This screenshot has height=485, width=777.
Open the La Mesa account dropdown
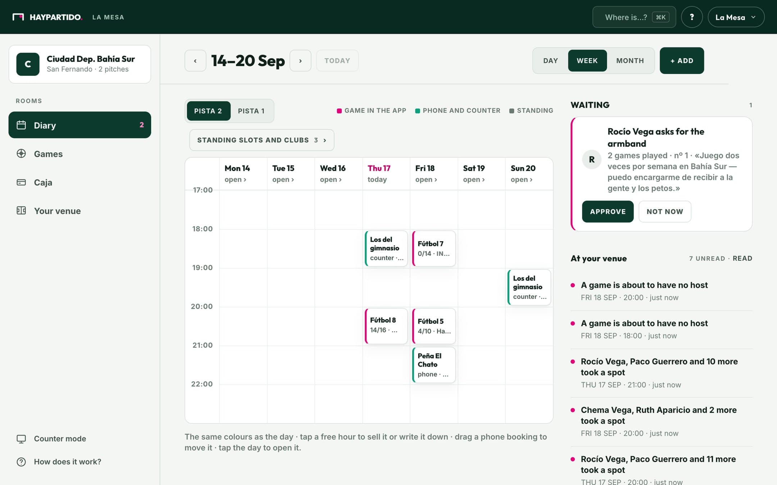736,17
